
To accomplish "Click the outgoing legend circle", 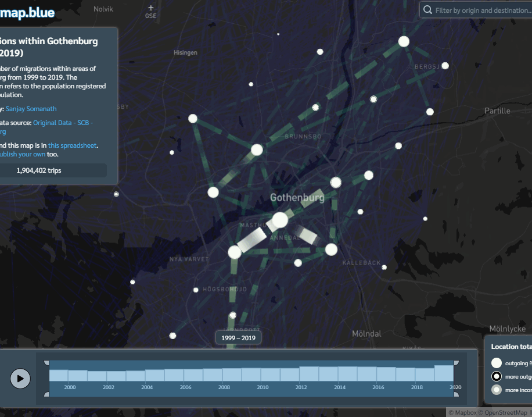I will [x=497, y=363].
